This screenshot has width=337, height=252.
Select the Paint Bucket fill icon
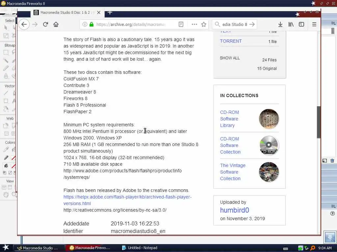(x=6, y=166)
